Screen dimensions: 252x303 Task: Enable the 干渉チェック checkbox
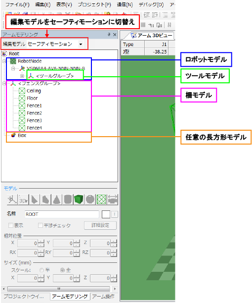coord(41,225)
